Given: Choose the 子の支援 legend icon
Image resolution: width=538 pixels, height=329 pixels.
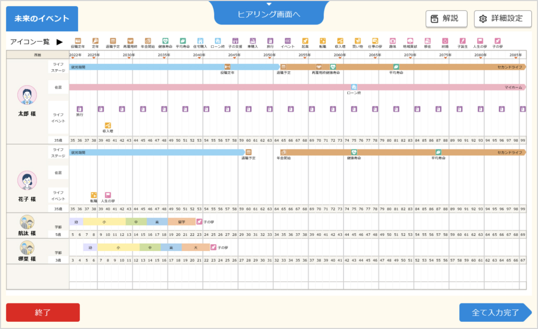Looking at the screenshot, I should pos(236,41).
